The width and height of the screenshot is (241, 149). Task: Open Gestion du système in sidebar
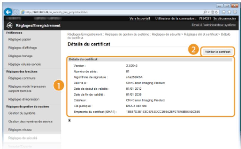tap(22, 113)
